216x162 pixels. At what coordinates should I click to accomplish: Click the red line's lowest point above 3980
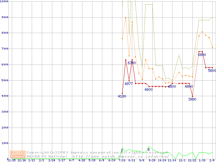[192, 96]
